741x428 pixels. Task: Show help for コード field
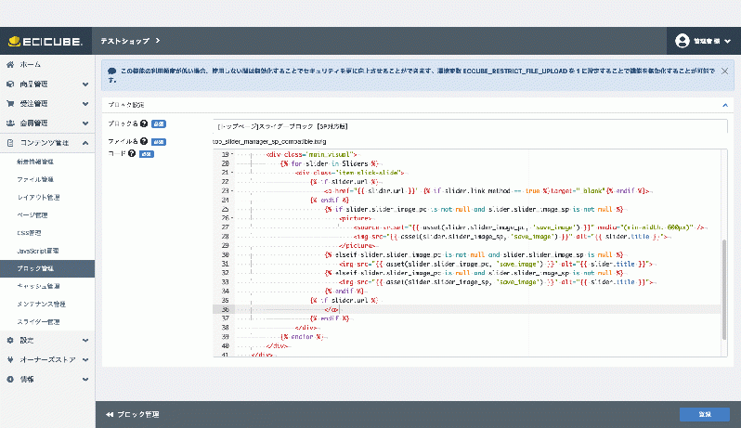click(x=132, y=153)
